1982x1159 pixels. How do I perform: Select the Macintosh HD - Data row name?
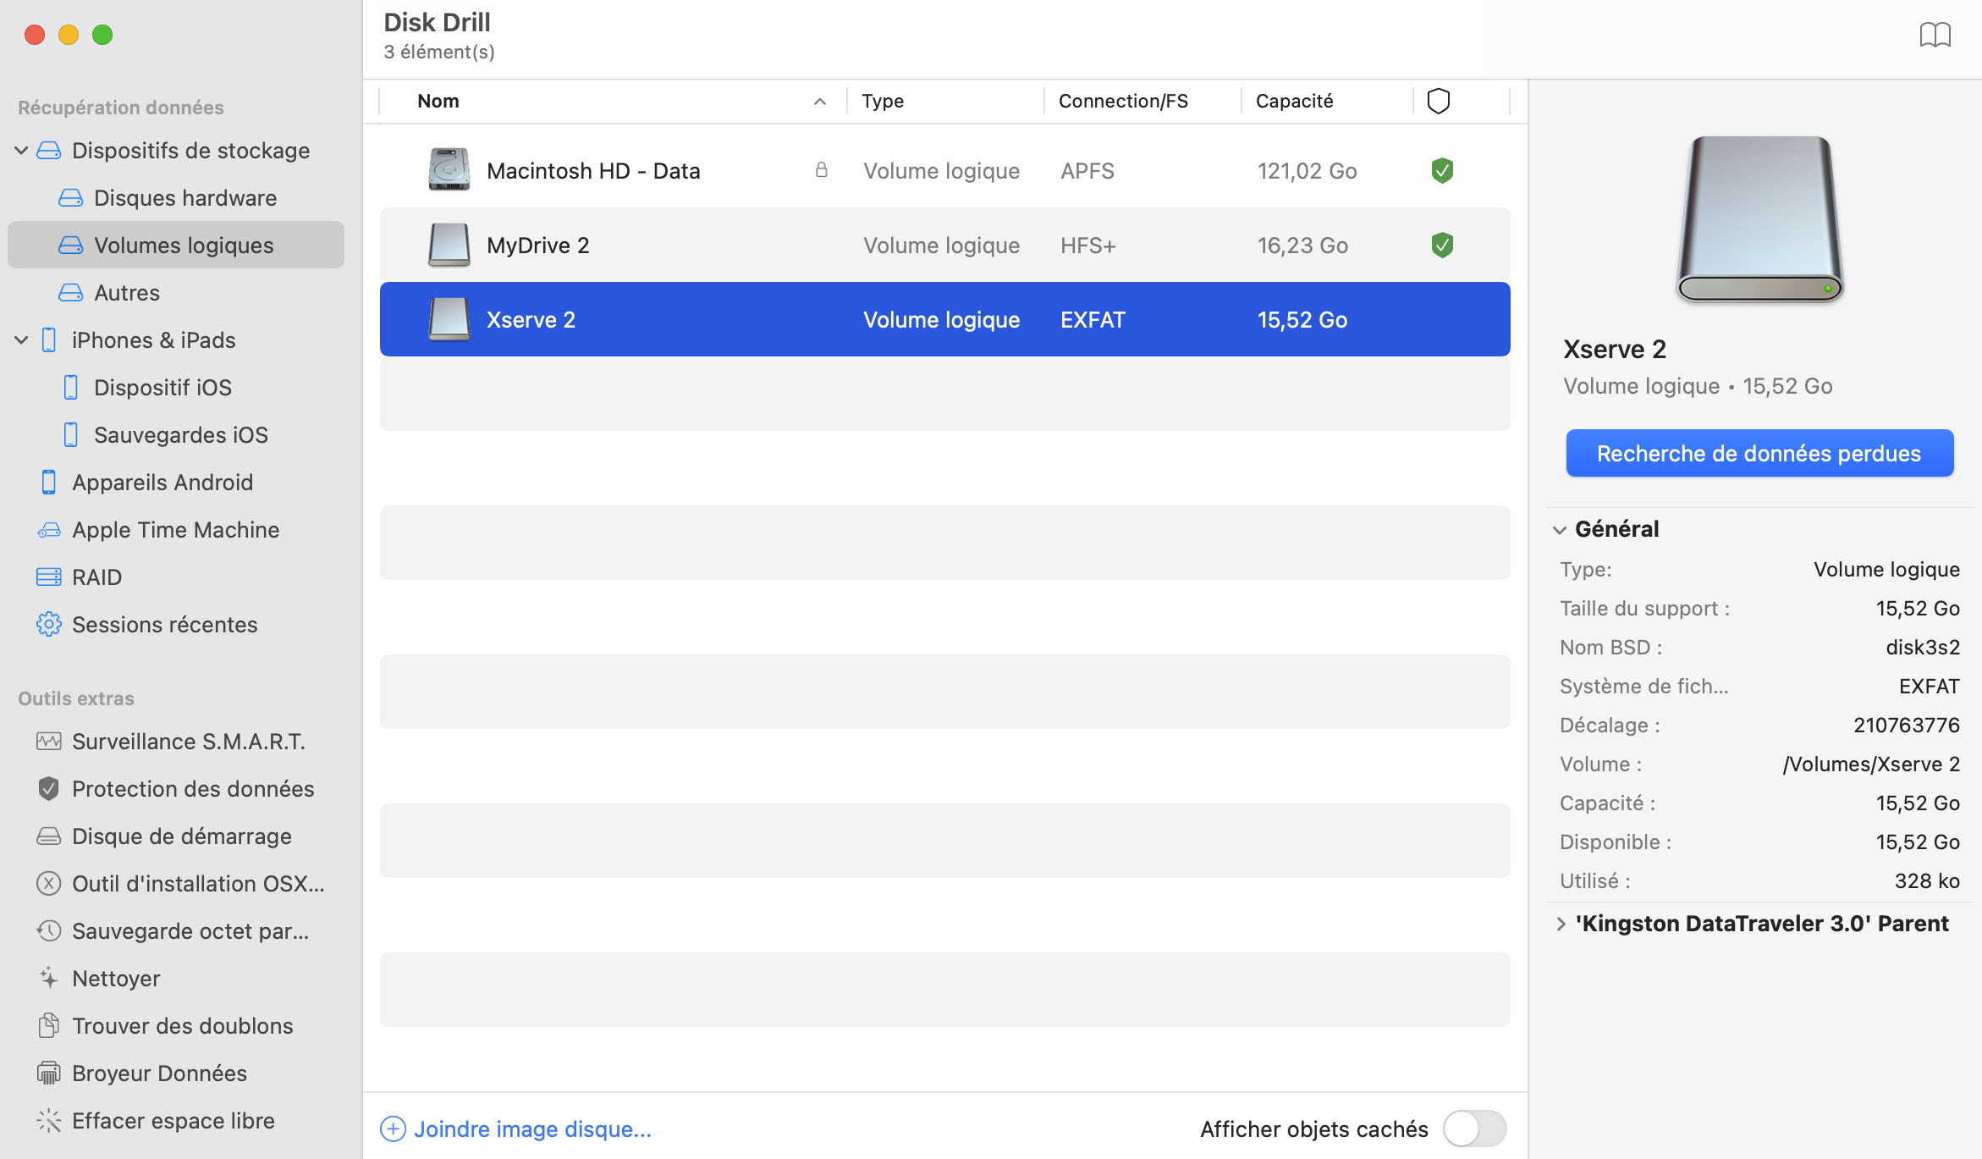(x=593, y=170)
